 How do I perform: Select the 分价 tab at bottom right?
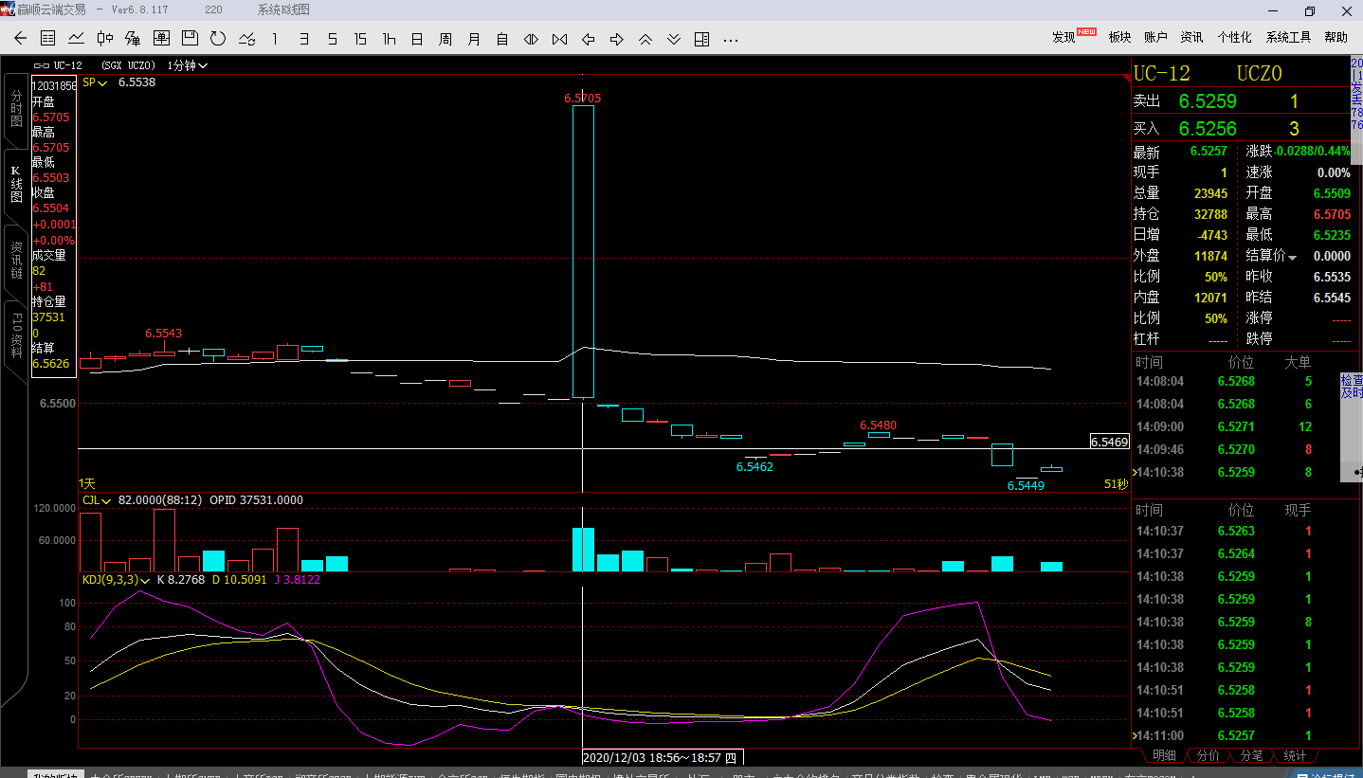[1208, 755]
